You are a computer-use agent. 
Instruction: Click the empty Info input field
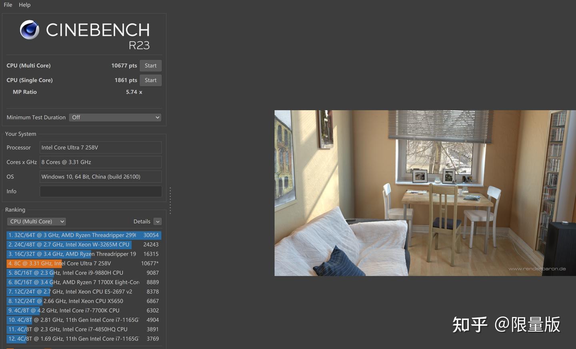coord(101,191)
